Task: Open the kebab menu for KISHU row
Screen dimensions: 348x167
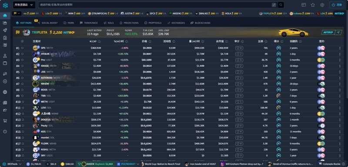Action: click(340, 150)
